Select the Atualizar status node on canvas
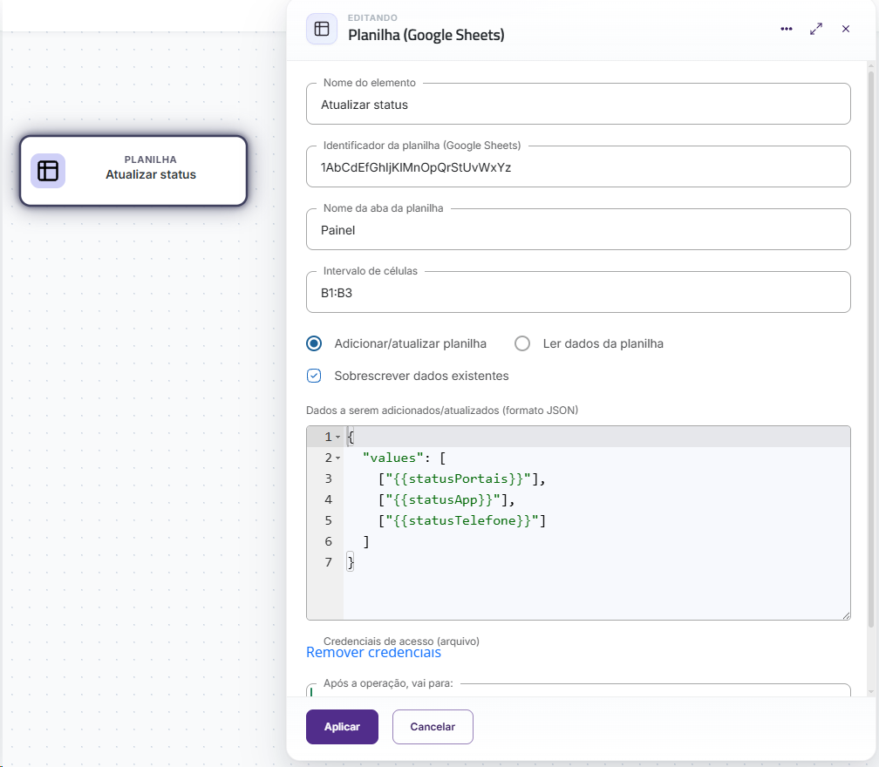Viewport: 879px width, 767px height. (133, 171)
